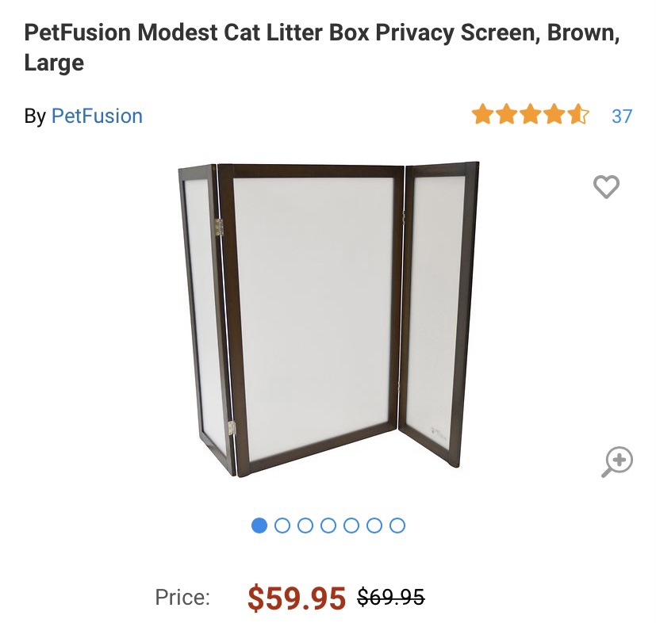Show the third image via carousel dot

tap(305, 526)
